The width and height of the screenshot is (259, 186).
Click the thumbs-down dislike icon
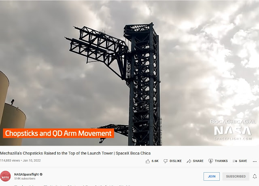[166, 161]
